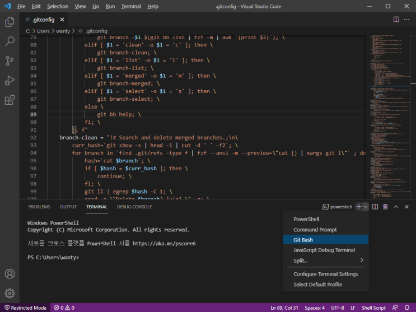Screen dimensions: 416x312
Task: Open the Run menu
Action: pyautogui.click(x=110, y=6)
